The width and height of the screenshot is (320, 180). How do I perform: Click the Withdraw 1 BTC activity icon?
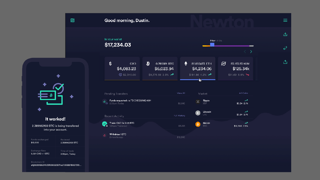pyautogui.click(x=105, y=135)
